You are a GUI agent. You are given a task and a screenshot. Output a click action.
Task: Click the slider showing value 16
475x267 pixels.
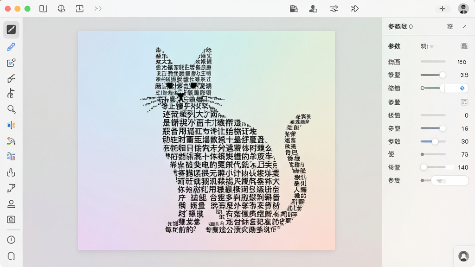click(433, 128)
